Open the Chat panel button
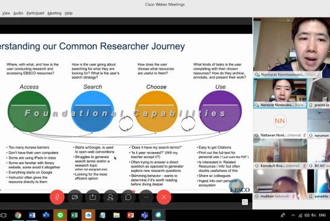The image size is (330, 221). tap(128, 197)
